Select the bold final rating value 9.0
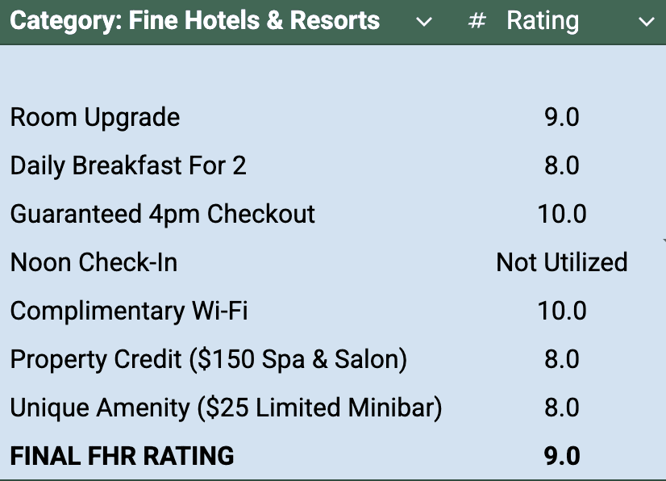This screenshot has height=481, width=666. coord(562,456)
